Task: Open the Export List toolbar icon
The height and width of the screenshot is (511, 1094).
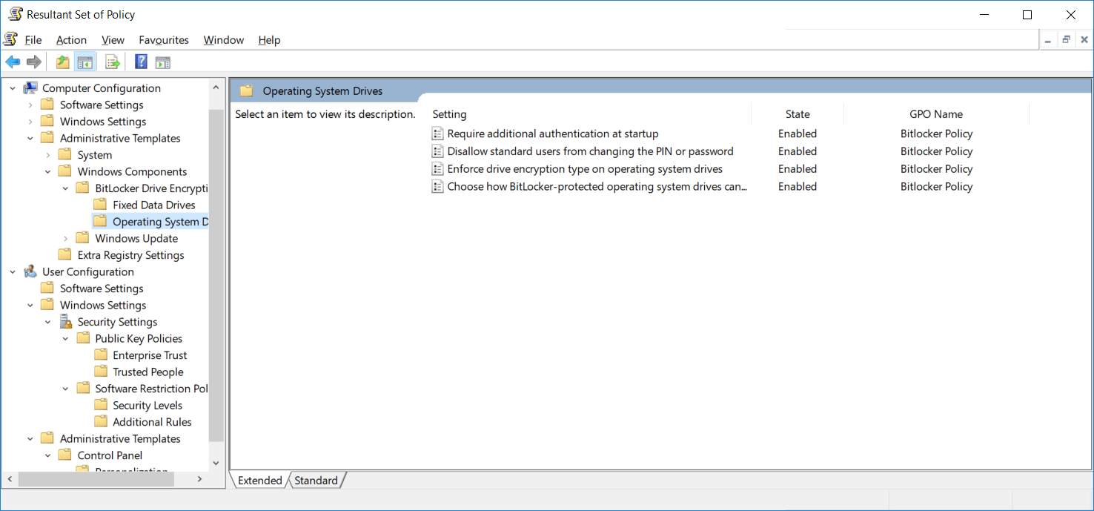Action: [x=113, y=62]
